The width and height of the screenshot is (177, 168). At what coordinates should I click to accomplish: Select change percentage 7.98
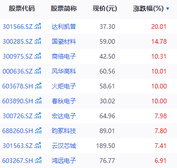(161, 116)
